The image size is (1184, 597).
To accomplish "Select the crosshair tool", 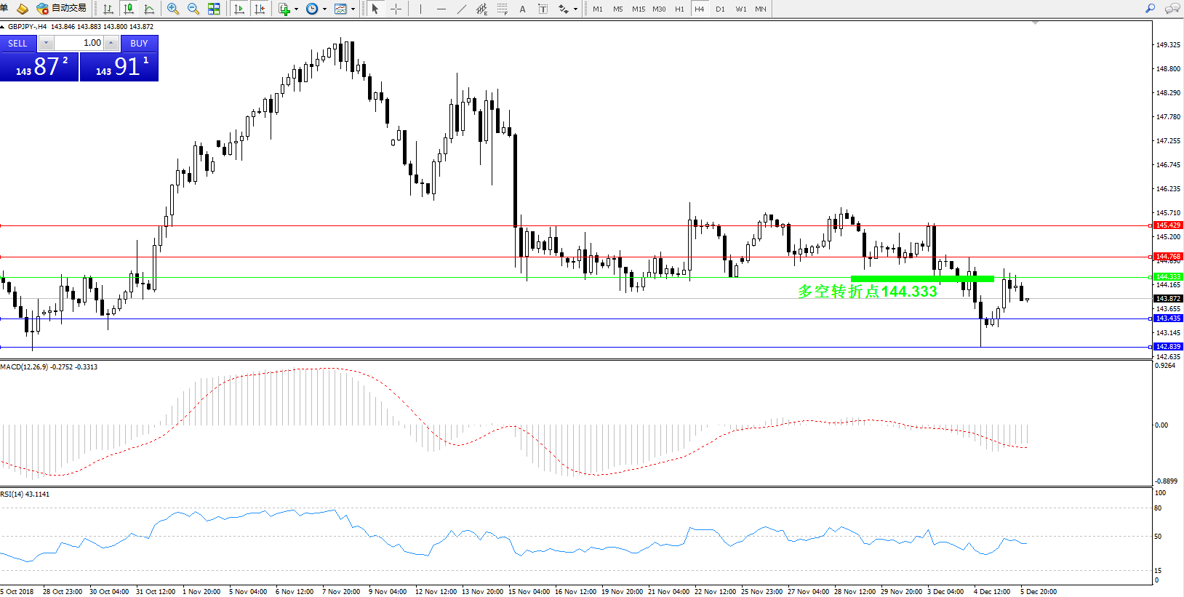I will 396,9.
